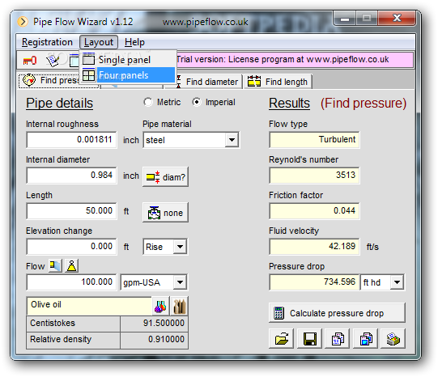Click the Length input field
Viewport: 438px width, 377px height.
click(71, 210)
